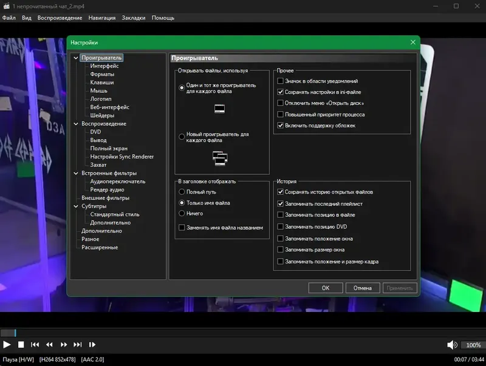Viewport: 486px width, 366px height.
Task: Select Логотип in settings tree
Action: [101, 99]
